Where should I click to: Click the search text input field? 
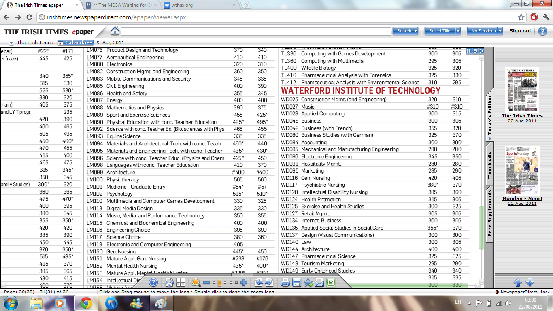[x=256, y=31]
